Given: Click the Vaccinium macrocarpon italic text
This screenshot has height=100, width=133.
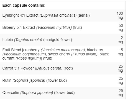Looking at the screenshot, I should (63, 50).
